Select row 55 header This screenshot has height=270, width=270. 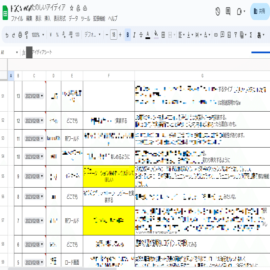tap(3, 176)
